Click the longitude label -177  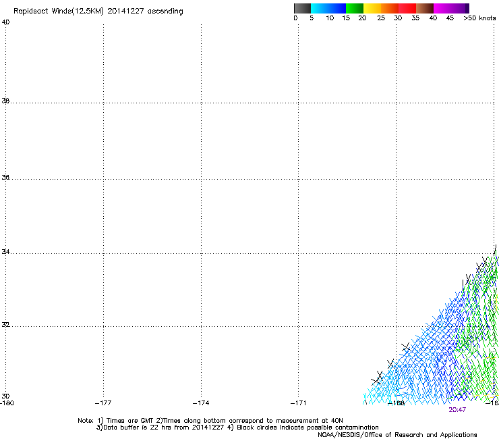(x=103, y=403)
